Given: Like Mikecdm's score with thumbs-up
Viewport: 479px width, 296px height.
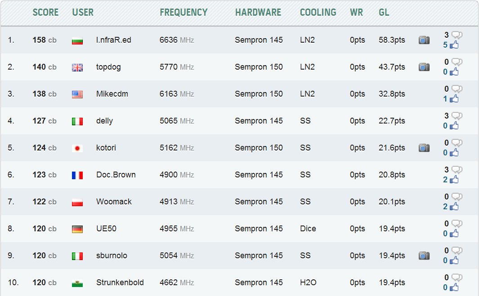Looking at the screenshot, I should click(454, 99).
